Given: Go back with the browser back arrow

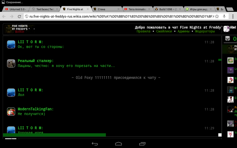Looking at the screenshot, I should tap(4, 16).
